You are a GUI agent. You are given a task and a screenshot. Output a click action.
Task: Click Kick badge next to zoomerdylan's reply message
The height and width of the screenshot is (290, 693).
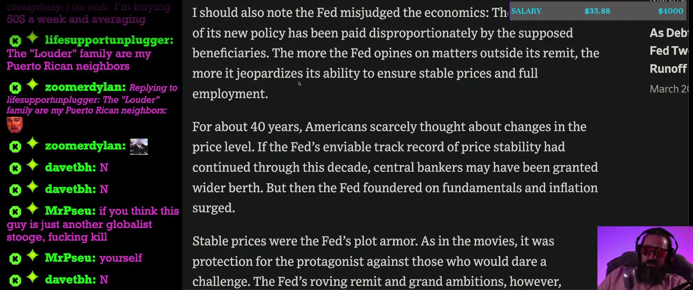pos(15,88)
